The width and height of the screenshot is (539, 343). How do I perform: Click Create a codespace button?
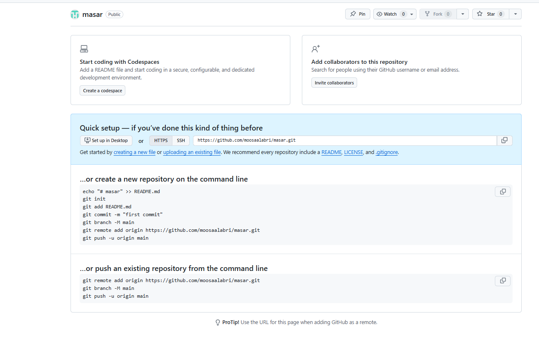(x=102, y=91)
